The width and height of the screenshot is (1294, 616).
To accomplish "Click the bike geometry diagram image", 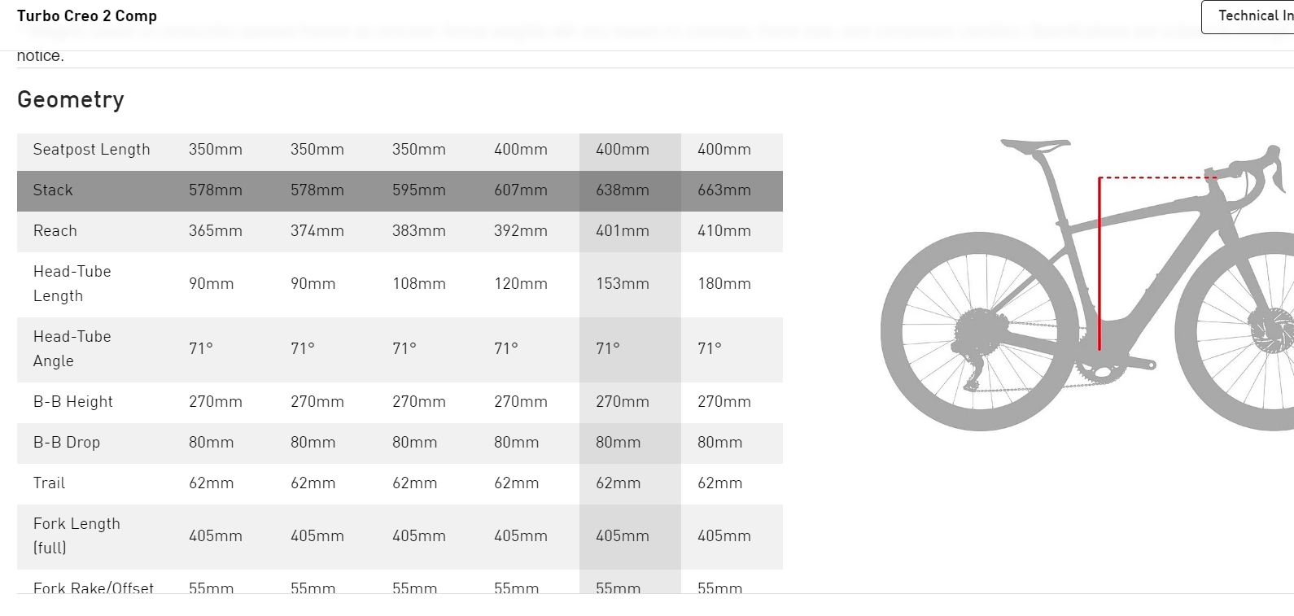I will tap(1086, 285).
